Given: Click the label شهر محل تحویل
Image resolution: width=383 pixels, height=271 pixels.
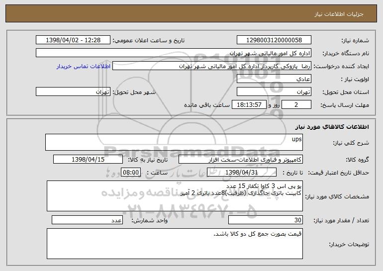Looking at the screenshot, I should pos(134,92).
